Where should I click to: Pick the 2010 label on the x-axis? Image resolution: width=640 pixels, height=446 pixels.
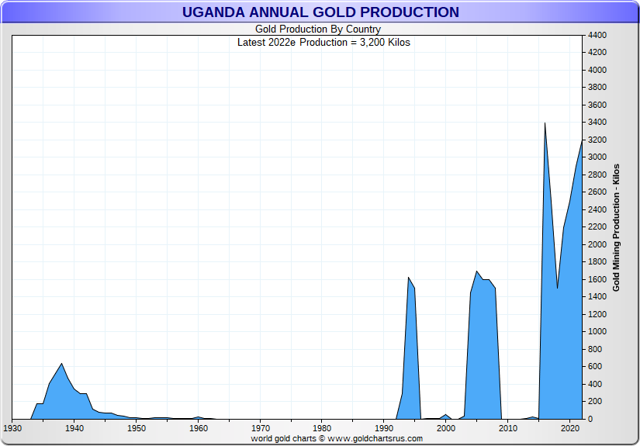pos(509,428)
